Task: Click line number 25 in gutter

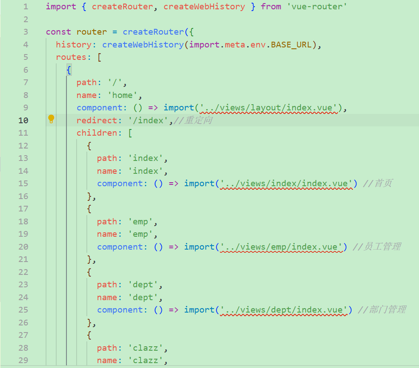Action: pyautogui.click(x=23, y=310)
